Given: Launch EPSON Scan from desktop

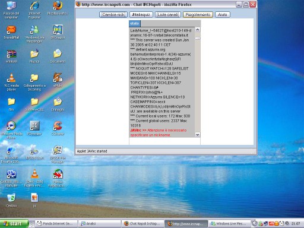Looking at the screenshot, I should (34, 153).
